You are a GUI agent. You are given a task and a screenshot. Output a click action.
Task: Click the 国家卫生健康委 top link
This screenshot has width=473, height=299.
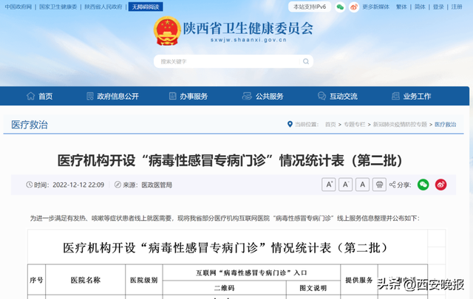click(58, 7)
